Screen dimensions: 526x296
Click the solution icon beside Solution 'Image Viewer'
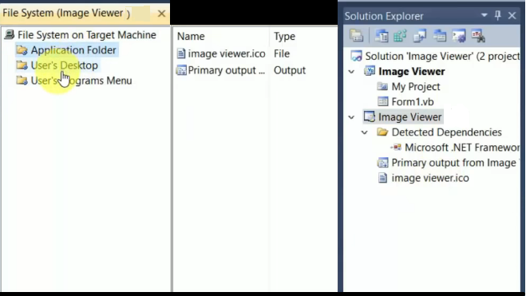click(356, 56)
